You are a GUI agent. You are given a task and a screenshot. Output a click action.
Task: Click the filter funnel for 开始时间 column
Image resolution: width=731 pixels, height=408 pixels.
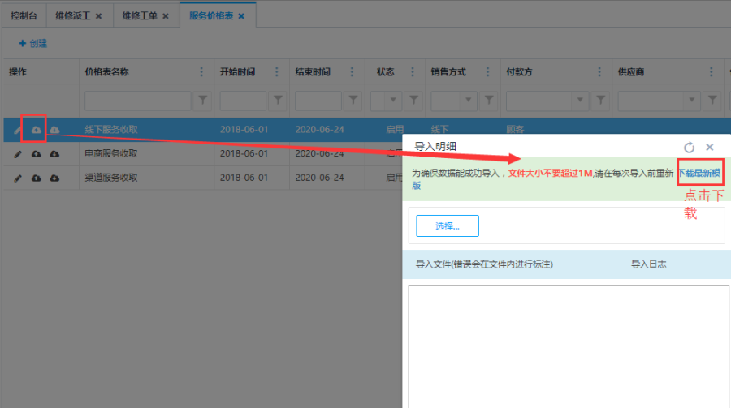(278, 101)
